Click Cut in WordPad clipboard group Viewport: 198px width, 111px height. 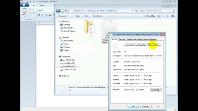(31, 9)
